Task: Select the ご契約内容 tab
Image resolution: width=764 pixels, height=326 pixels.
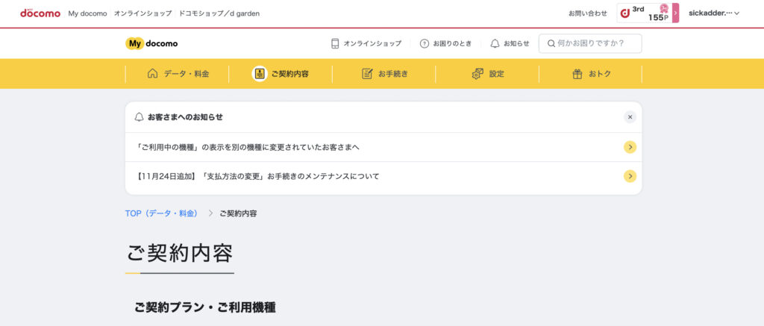Action: pyautogui.click(x=281, y=74)
